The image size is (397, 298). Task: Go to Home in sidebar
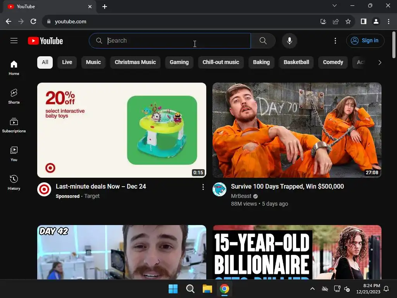click(x=14, y=68)
